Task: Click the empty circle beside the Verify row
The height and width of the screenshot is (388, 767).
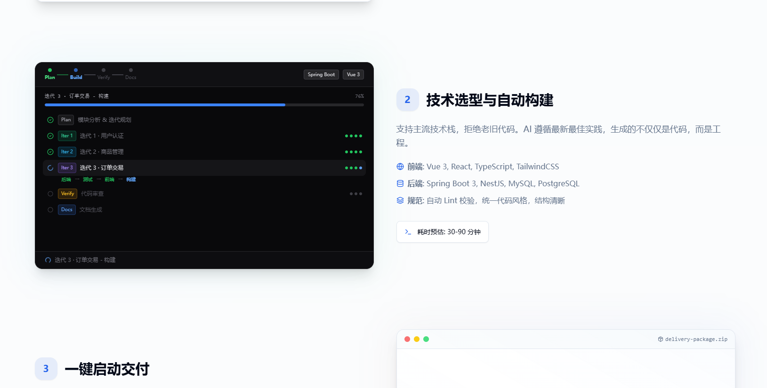Action: (50, 194)
